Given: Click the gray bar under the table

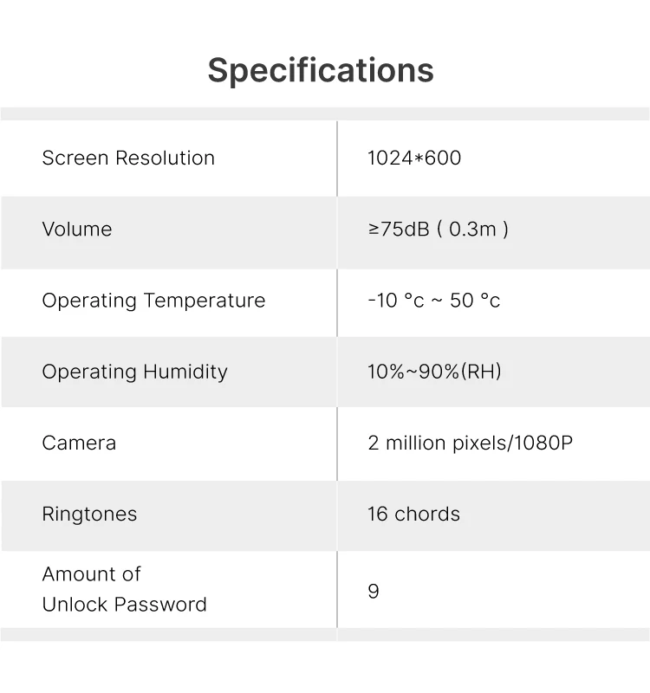Looking at the screenshot, I should coord(325,635).
